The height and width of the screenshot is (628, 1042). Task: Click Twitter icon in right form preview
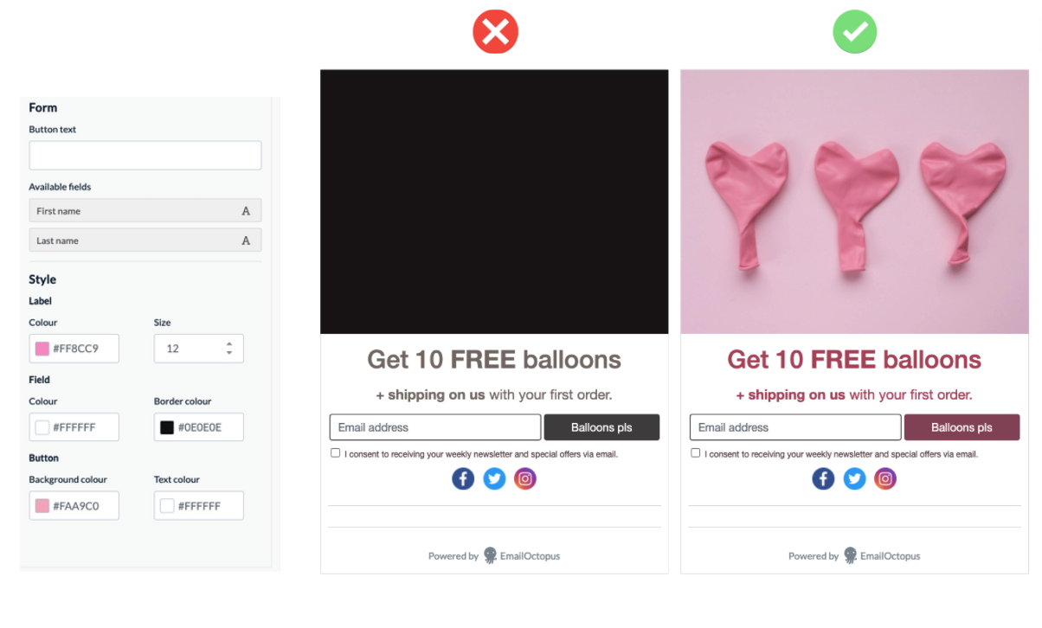[x=854, y=478]
